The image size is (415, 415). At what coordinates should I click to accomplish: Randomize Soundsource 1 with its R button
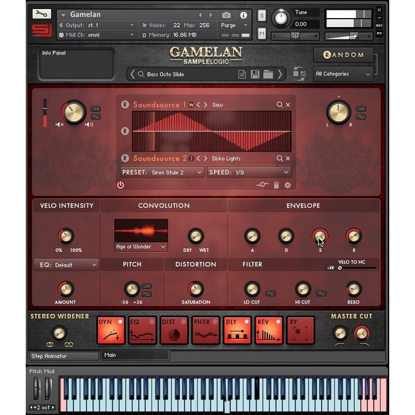tap(125, 104)
